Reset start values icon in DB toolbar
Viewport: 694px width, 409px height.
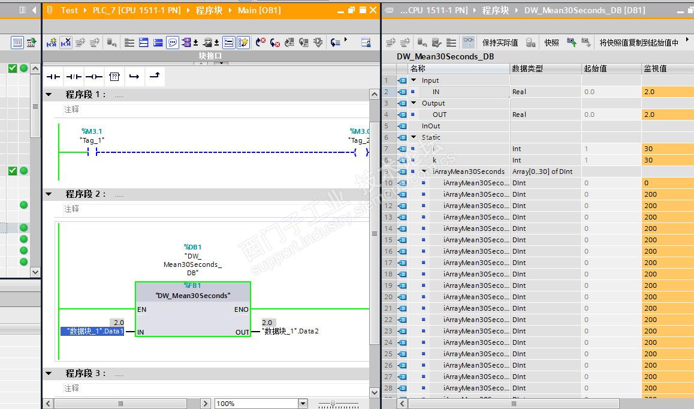(422, 43)
